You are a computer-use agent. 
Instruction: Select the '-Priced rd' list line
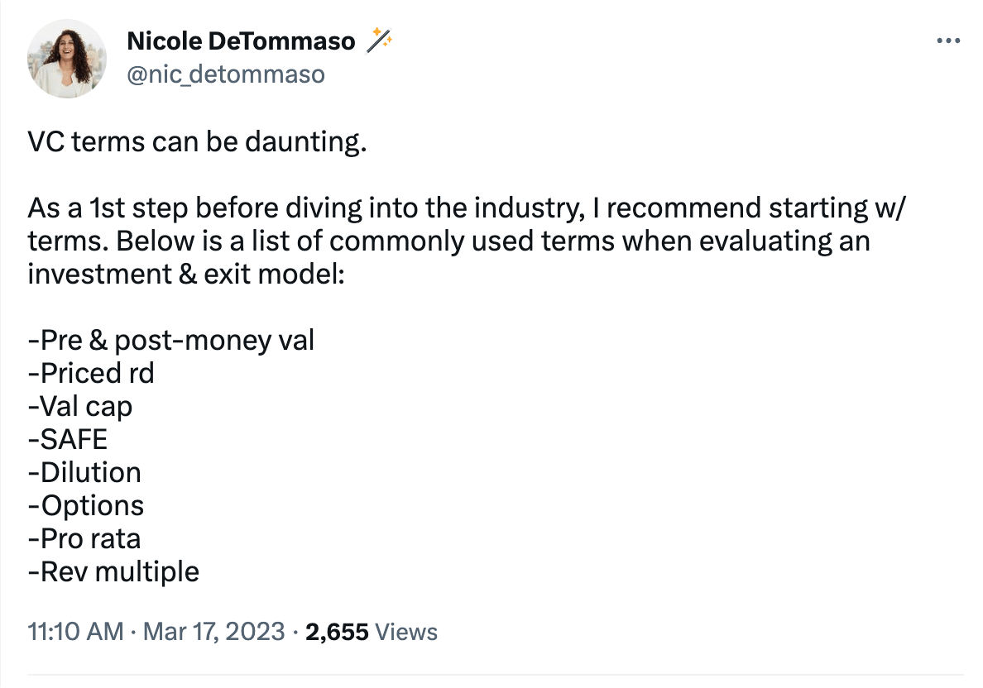pyautogui.click(x=91, y=374)
